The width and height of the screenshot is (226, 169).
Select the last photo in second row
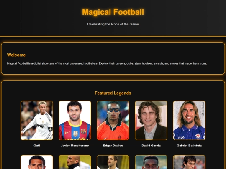[x=189, y=162]
